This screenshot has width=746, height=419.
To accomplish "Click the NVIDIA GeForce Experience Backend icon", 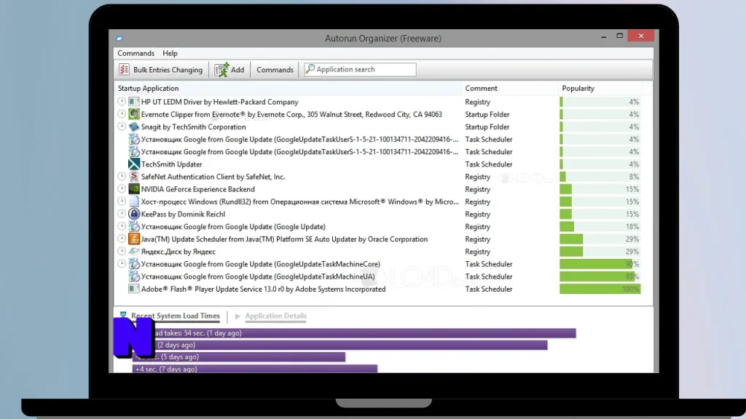I will tap(134, 189).
